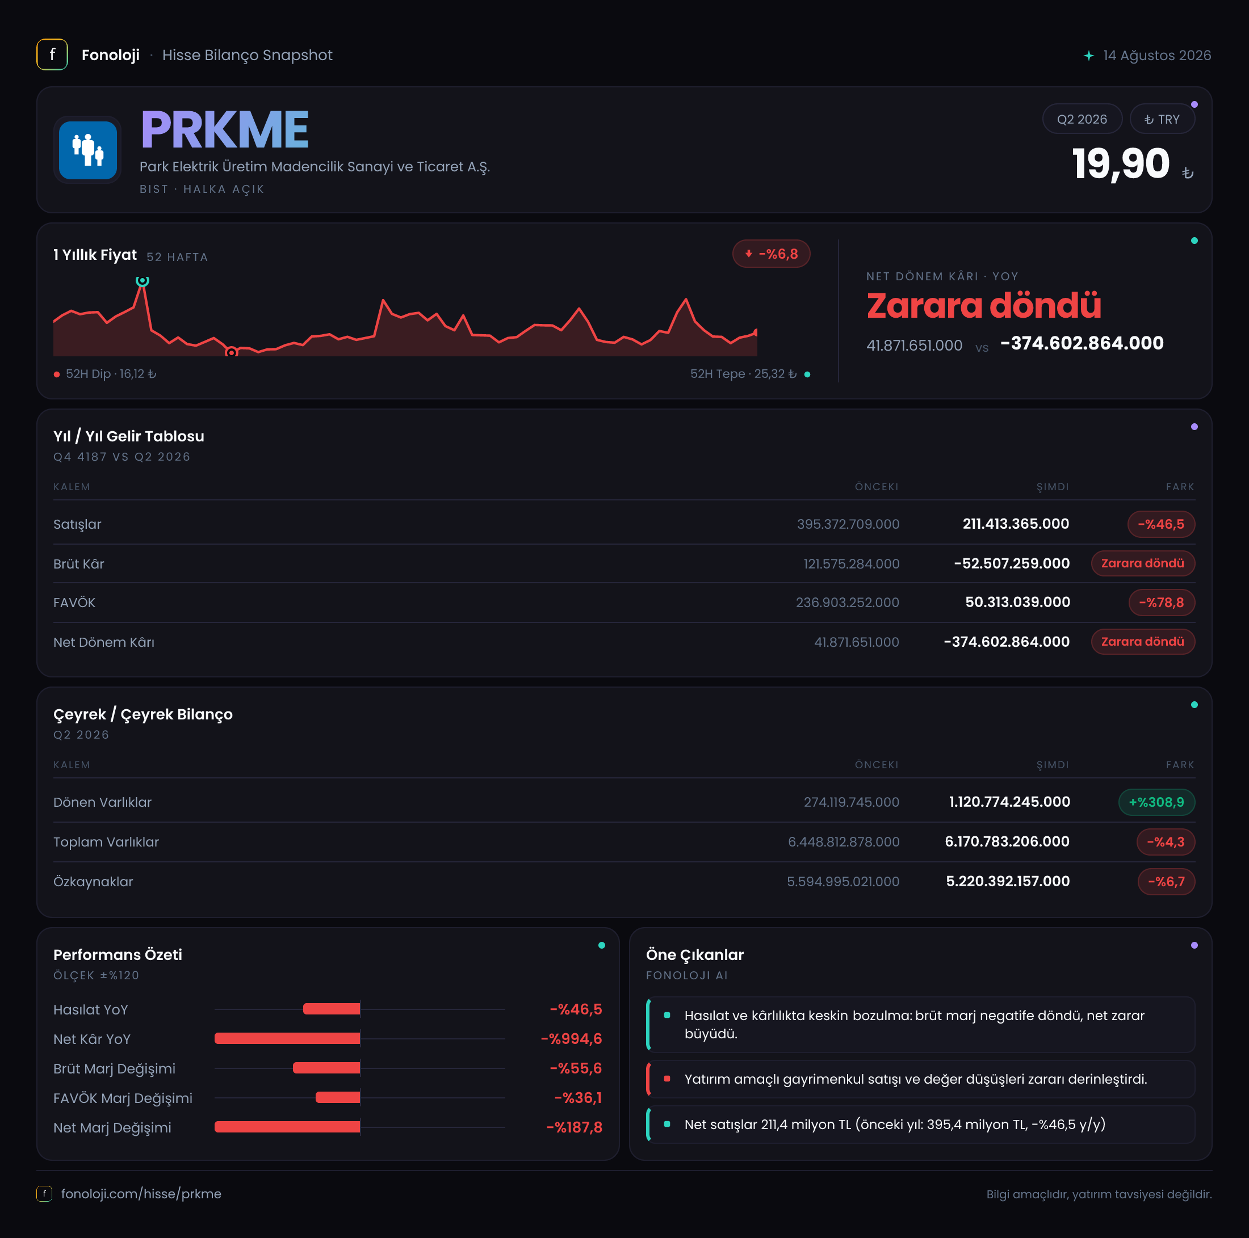Select the Q2 2026 period pill
Viewport: 1249px width, 1238px height.
[x=1082, y=119]
